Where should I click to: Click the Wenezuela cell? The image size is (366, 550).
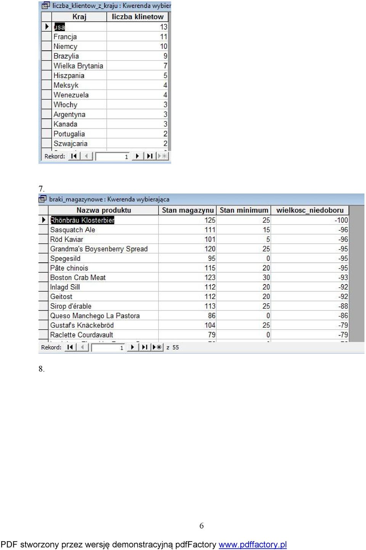point(79,95)
